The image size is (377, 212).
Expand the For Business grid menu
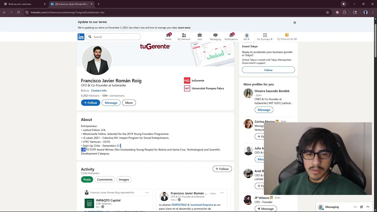[x=265, y=37]
